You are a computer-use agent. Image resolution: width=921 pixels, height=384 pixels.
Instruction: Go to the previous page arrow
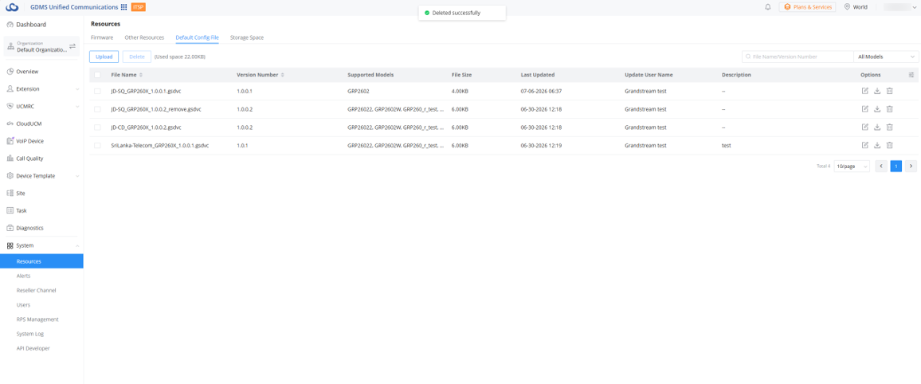[x=881, y=167]
